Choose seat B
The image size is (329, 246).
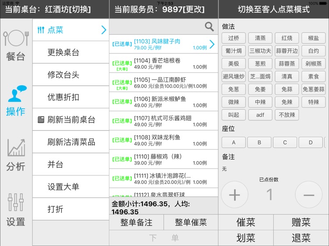pyautogui.click(x=259, y=142)
